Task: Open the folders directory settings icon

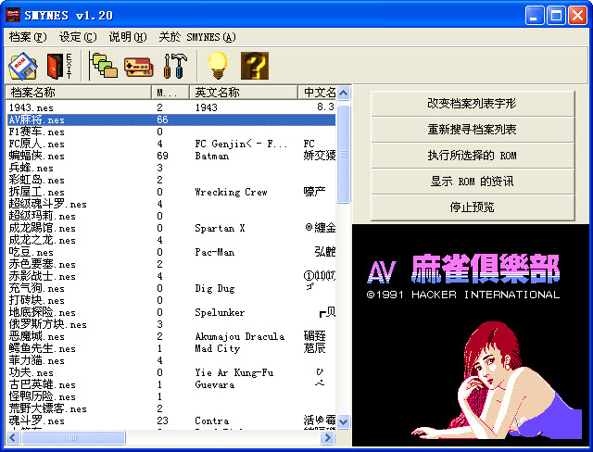Action: (103, 66)
